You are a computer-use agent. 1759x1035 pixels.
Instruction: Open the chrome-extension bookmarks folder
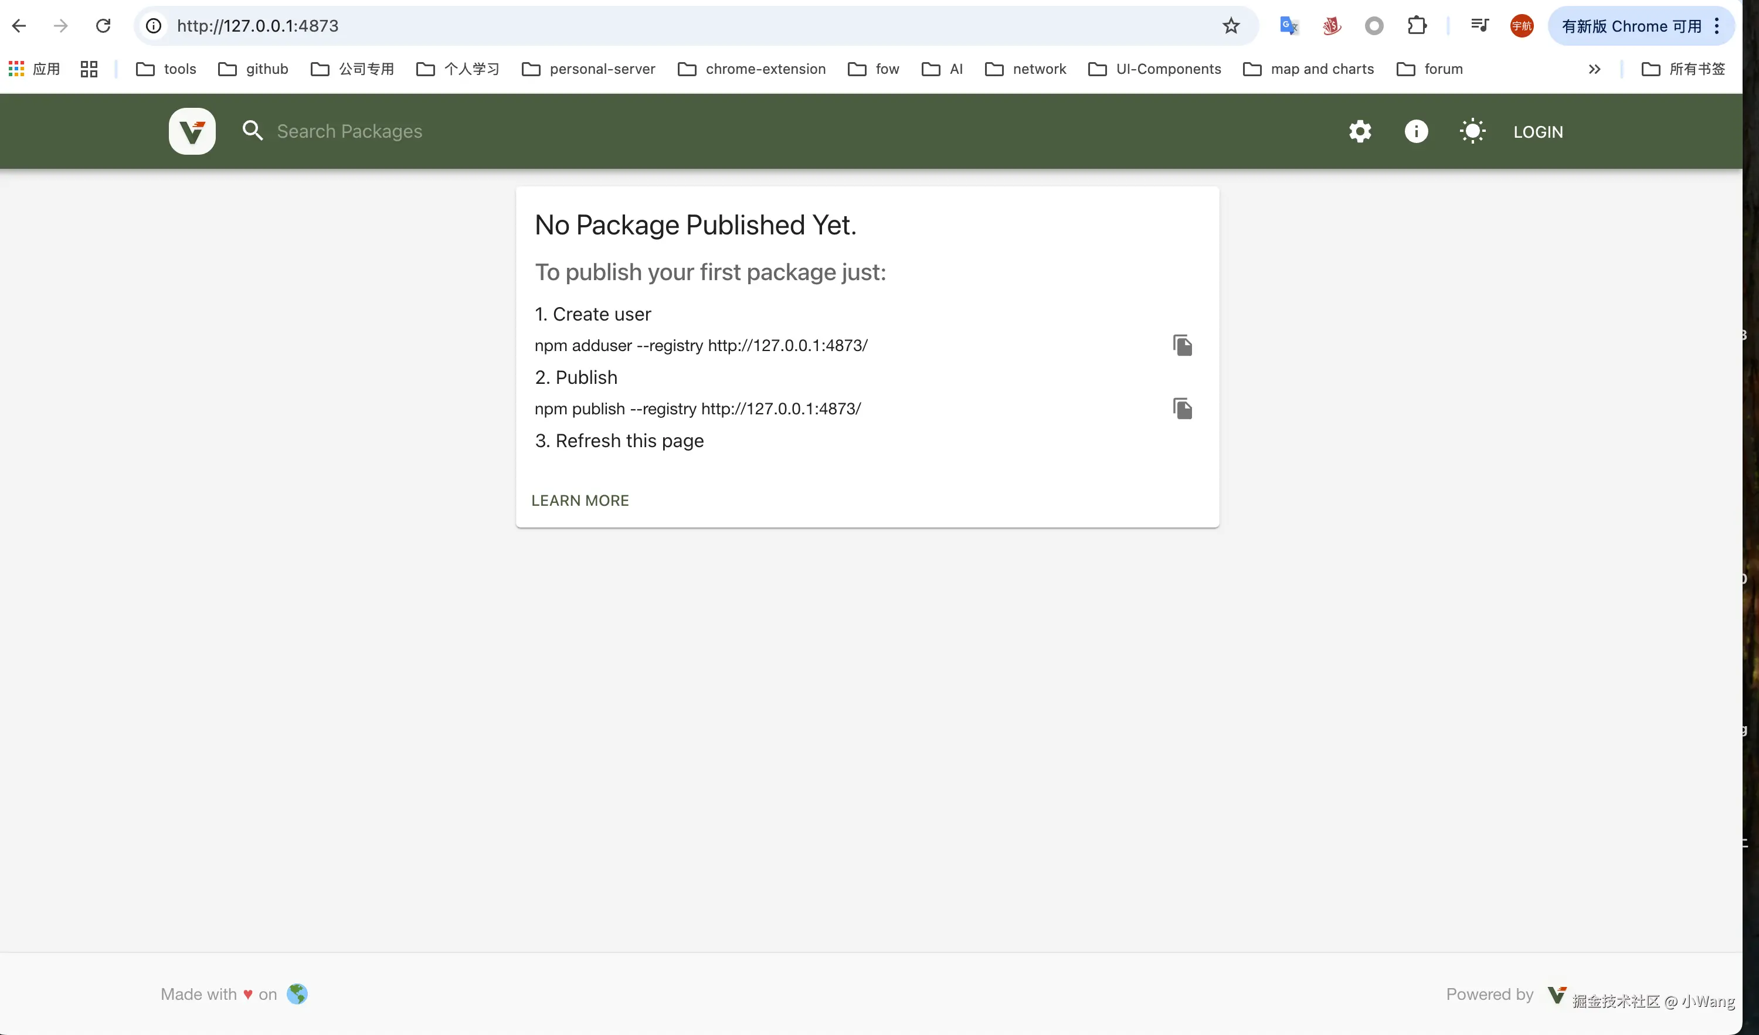point(751,69)
